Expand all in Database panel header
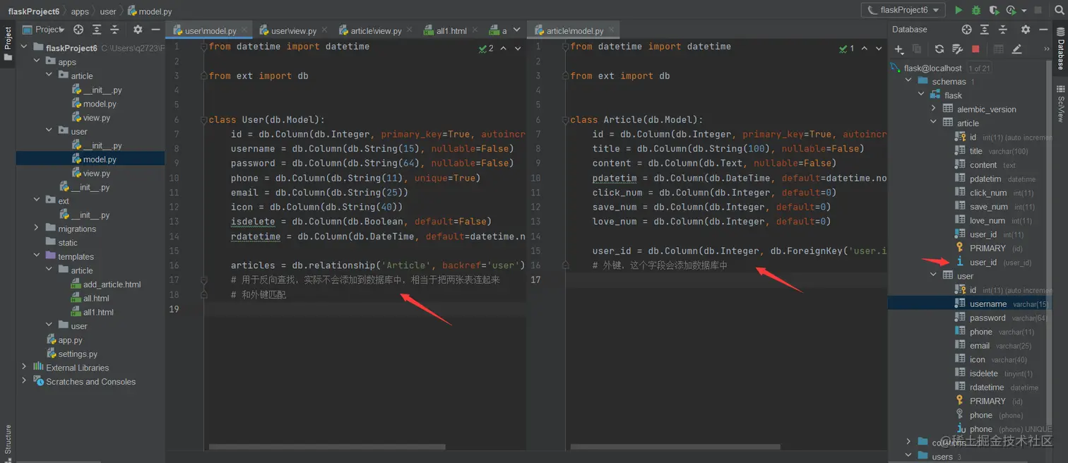1068x463 pixels. (x=985, y=30)
